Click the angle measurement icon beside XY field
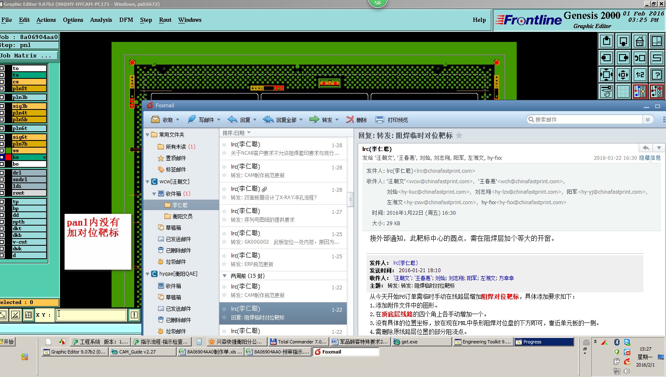The height and width of the screenshot is (377, 666). [x=16, y=315]
